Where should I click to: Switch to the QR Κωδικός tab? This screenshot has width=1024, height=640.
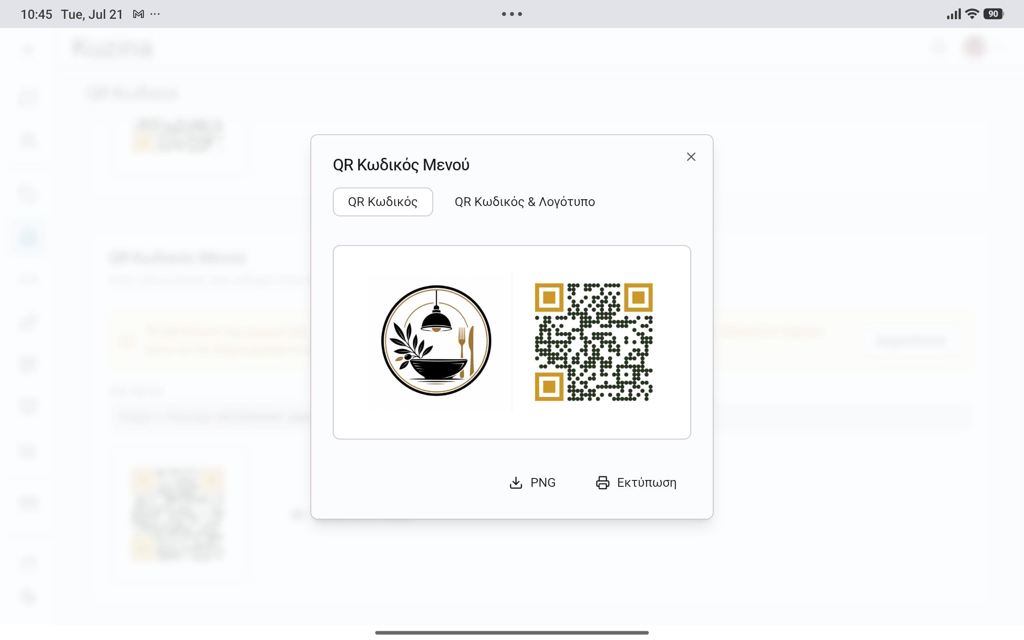click(x=382, y=202)
